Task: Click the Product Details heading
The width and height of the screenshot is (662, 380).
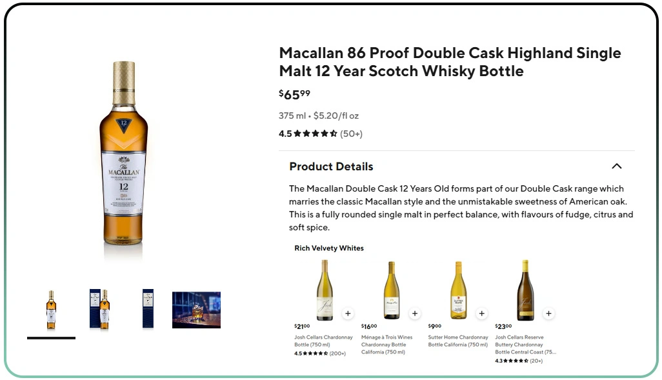Action: 331,166
